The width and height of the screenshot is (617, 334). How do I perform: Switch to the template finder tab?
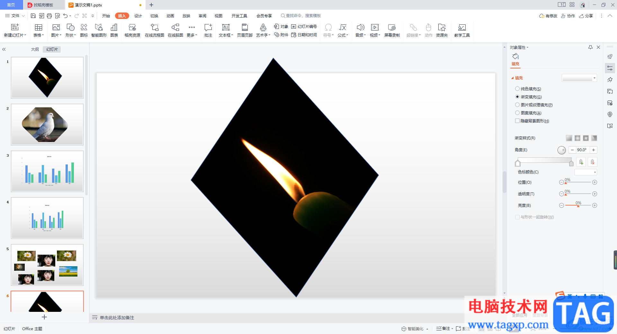(x=43, y=5)
